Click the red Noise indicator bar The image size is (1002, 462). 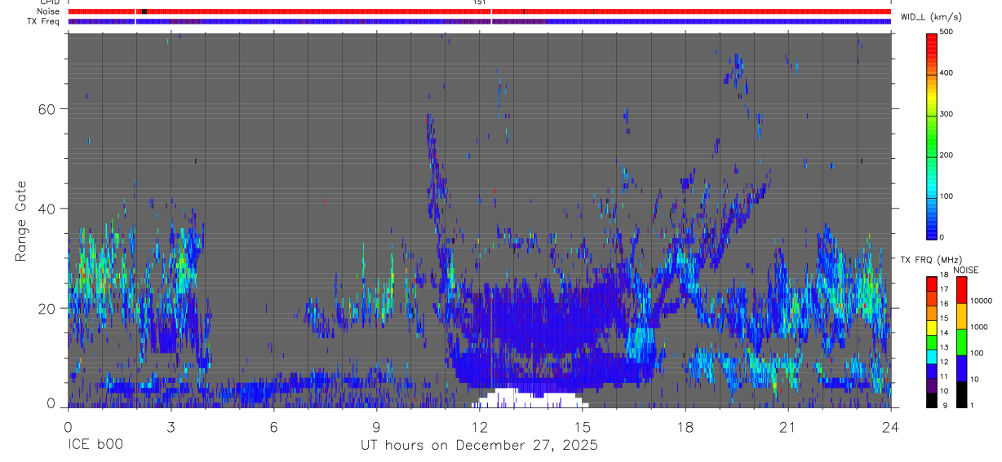coord(479,11)
